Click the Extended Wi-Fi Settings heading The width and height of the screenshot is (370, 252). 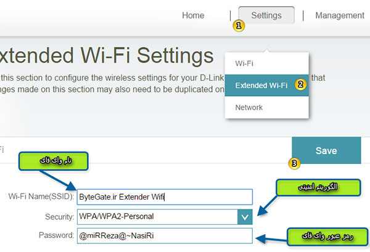pos(107,55)
